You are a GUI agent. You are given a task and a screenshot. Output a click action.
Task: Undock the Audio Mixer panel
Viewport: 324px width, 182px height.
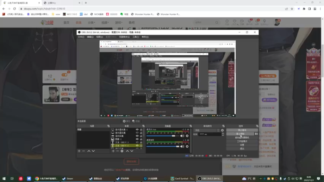click(x=190, y=126)
